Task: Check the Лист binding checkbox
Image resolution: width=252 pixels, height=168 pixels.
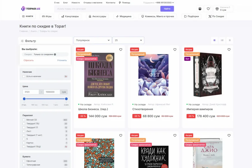Action: pyautogui.click(x=24, y=131)
